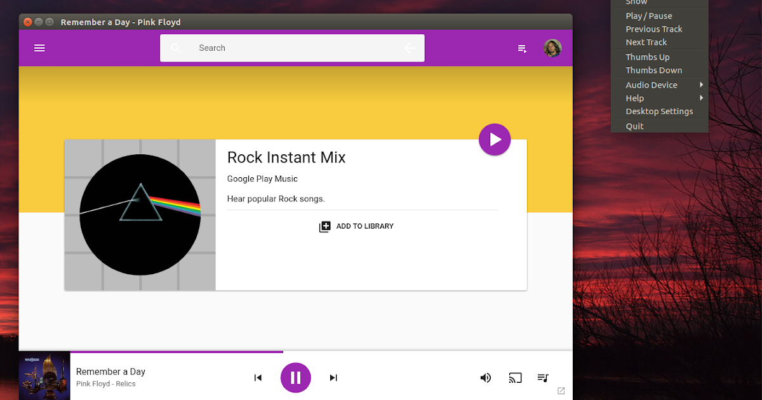This screenshot has height=400, width=762.
Task: Expand the Help submenu
Action: (659, 98)
